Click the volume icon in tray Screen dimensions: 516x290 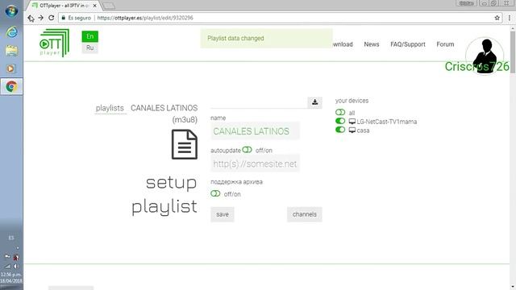(x=15, y=266)
